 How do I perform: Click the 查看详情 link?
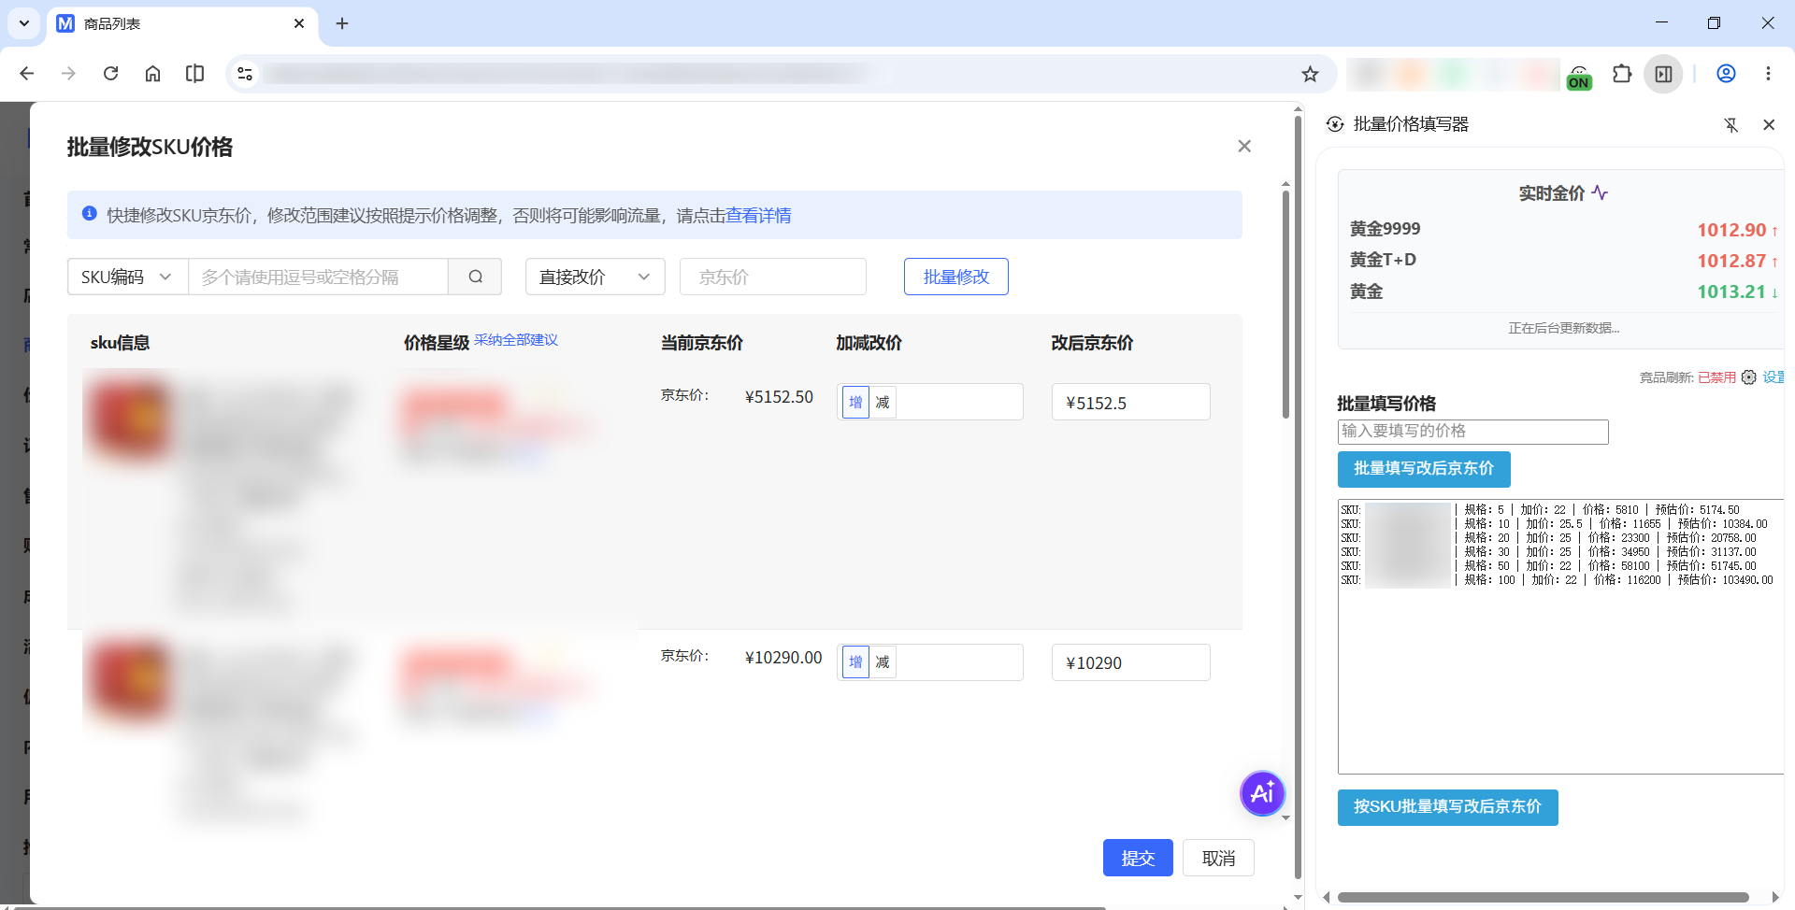point(758,216)
